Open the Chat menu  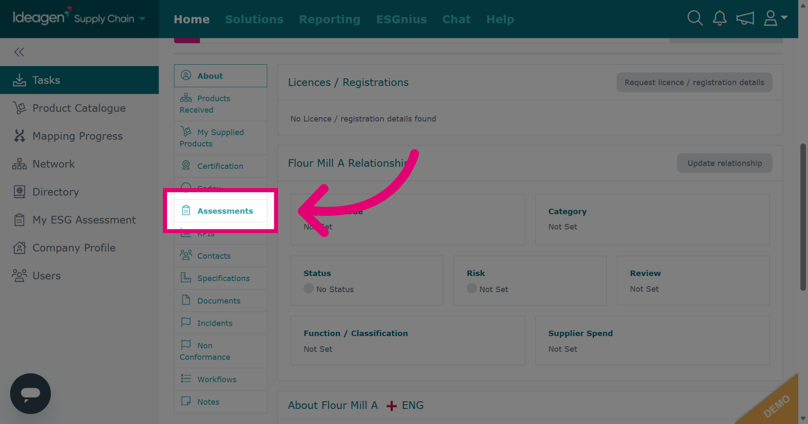coord(456,19)
